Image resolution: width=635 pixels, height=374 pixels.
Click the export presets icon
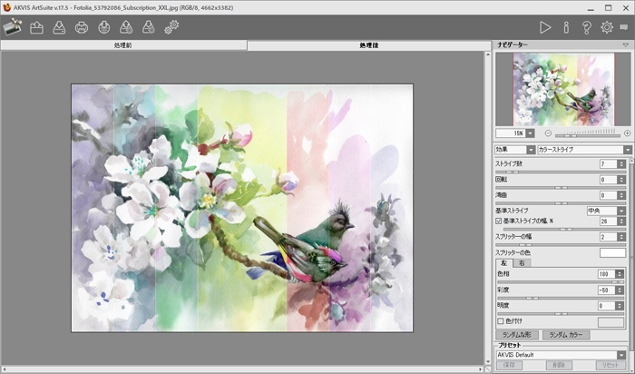coord(149,27)
